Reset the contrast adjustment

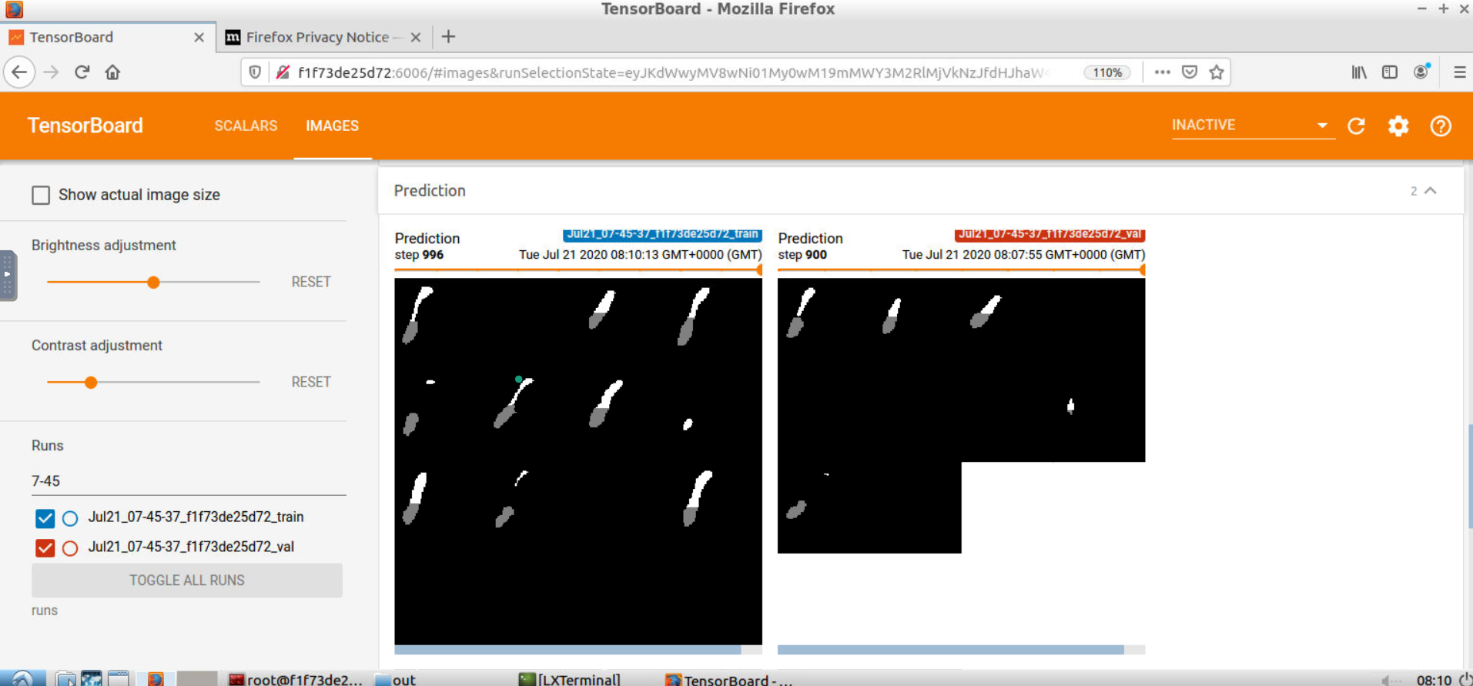coord(311,382)
